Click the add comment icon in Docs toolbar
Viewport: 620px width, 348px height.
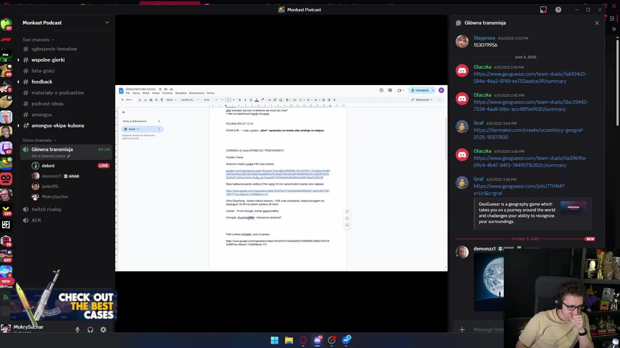(x=275, y=100)
